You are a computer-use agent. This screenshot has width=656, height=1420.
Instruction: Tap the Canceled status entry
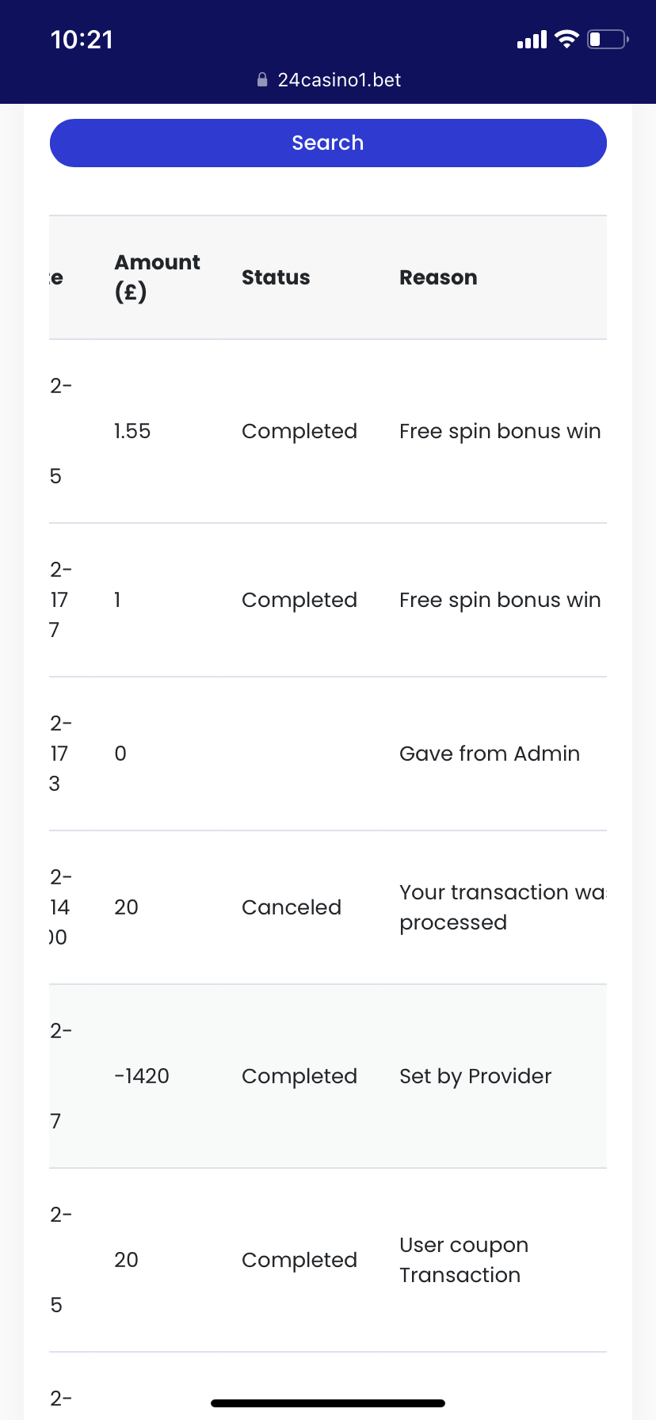click(x=292, y=907)
